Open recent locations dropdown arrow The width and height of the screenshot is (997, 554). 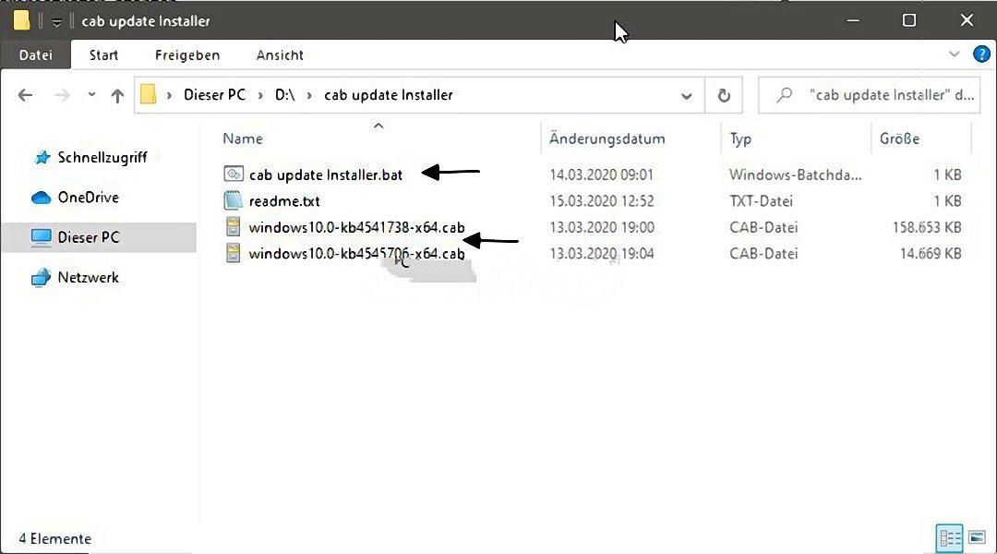[91, 95]
